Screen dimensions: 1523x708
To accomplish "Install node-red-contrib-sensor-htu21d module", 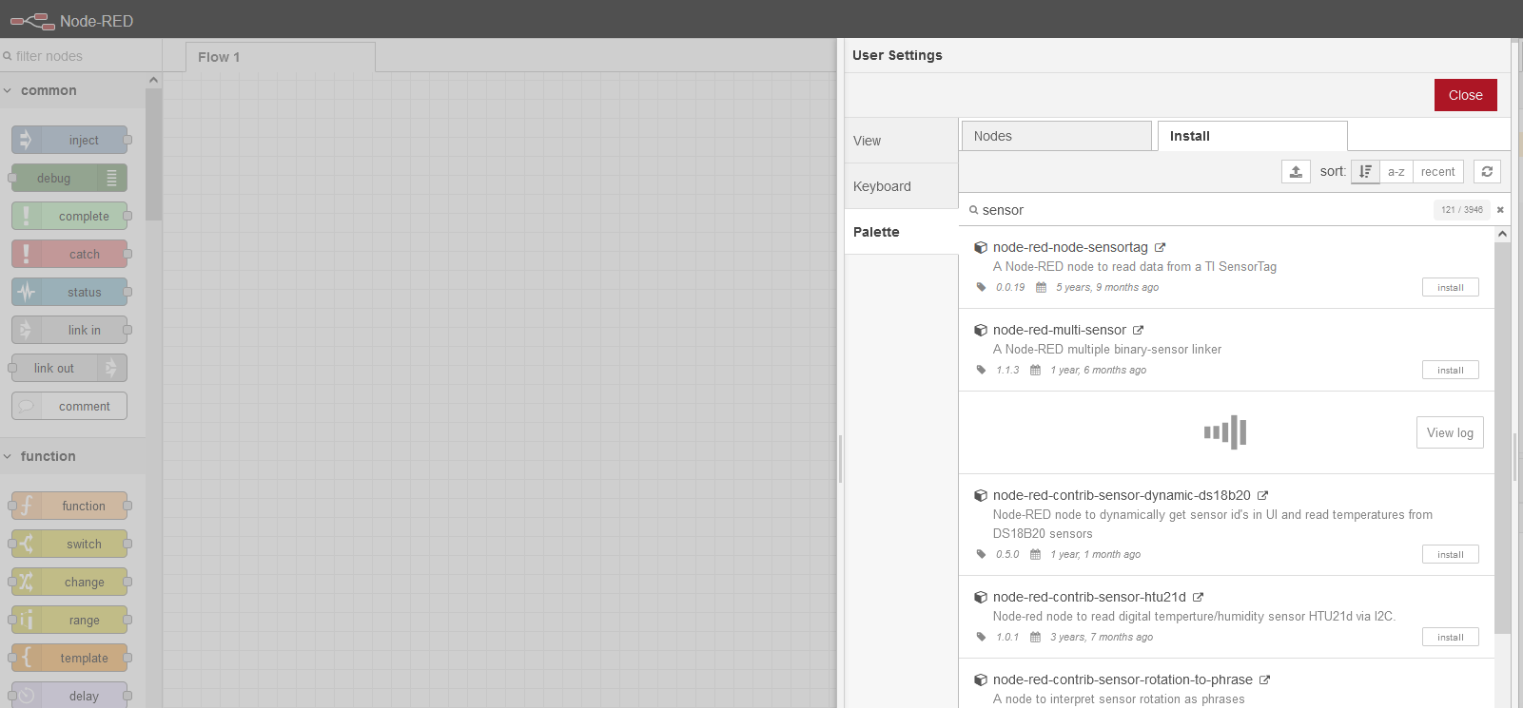I will point(1450,637).
